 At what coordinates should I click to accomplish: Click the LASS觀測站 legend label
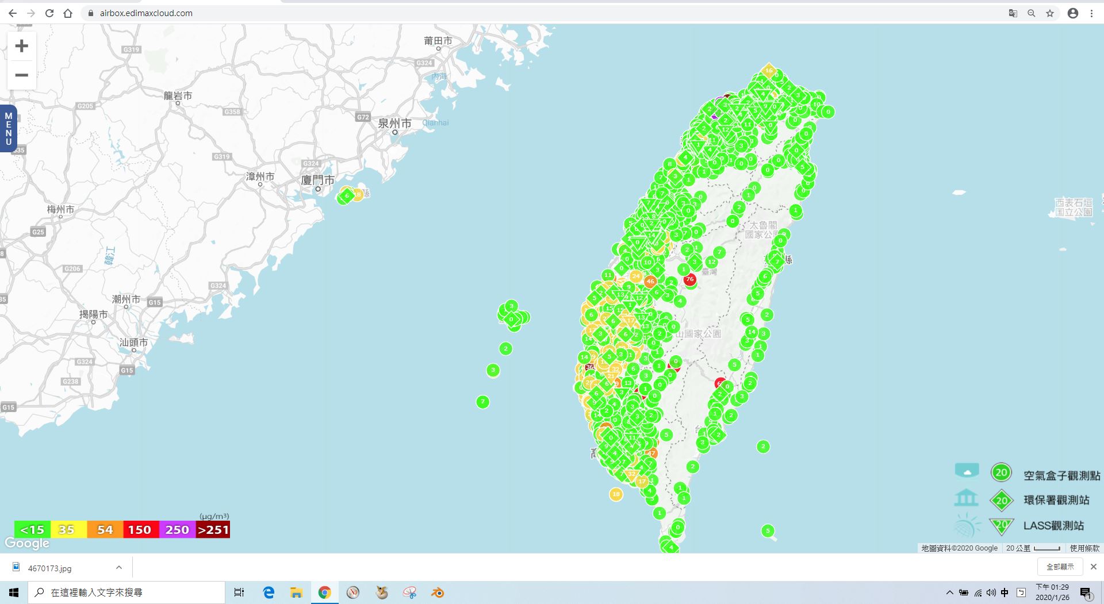(x=1053, y=525)
